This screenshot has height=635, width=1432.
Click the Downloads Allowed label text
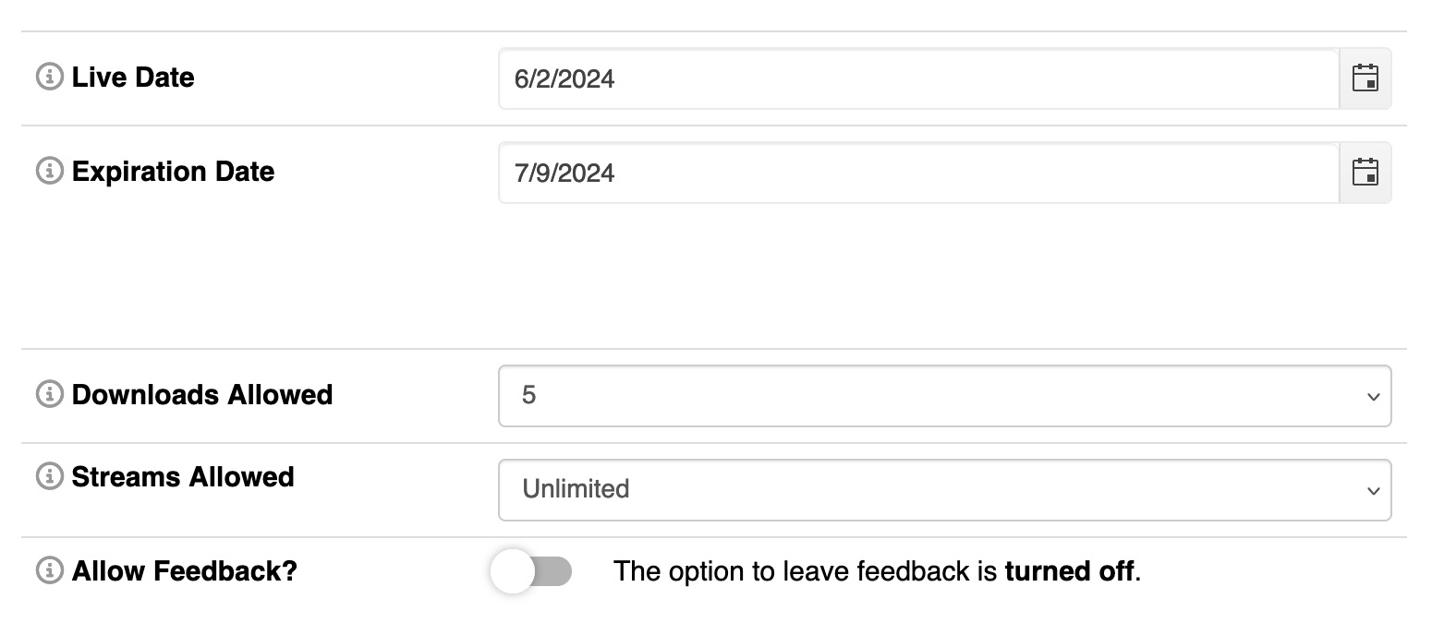pyautogui.click(x=201, y=395)
